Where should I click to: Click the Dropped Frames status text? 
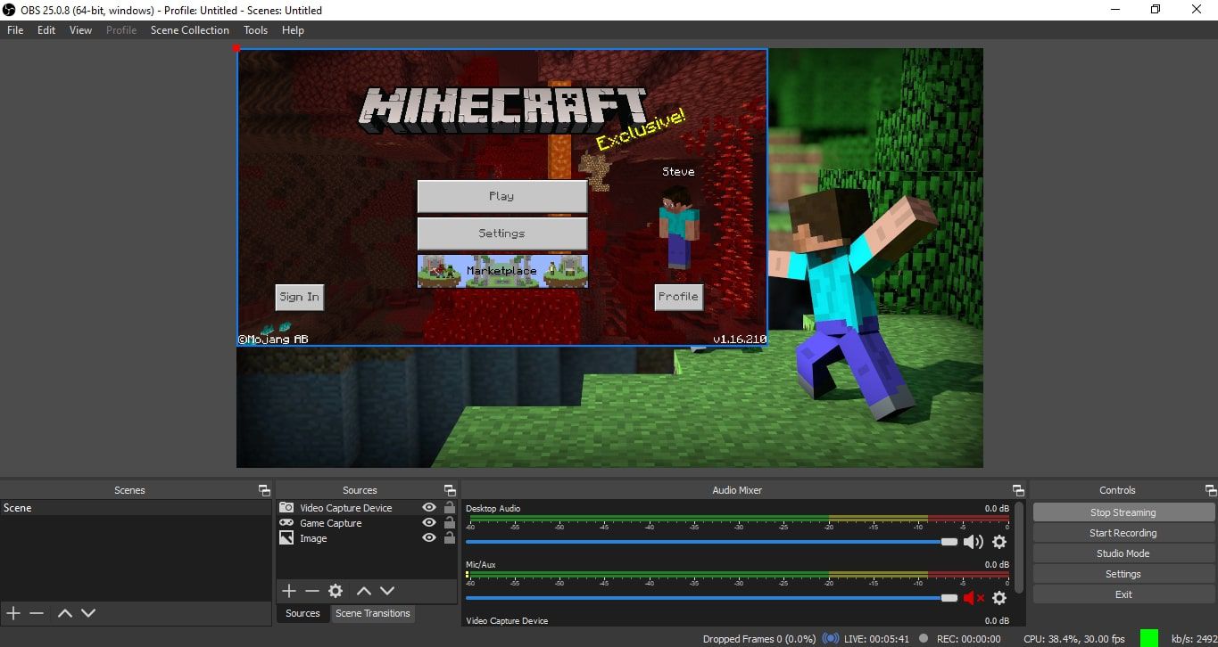[x=759, y=638]
